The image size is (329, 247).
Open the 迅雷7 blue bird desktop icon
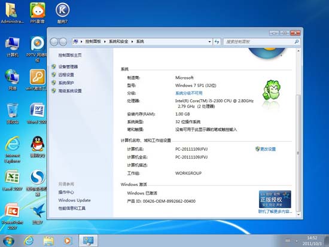pyautogui.click(x=38, y=214)
